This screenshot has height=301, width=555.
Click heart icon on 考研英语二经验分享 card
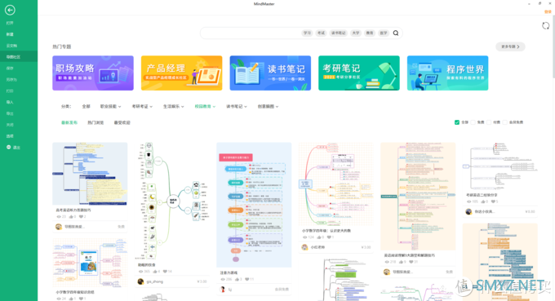coord(493,201)
